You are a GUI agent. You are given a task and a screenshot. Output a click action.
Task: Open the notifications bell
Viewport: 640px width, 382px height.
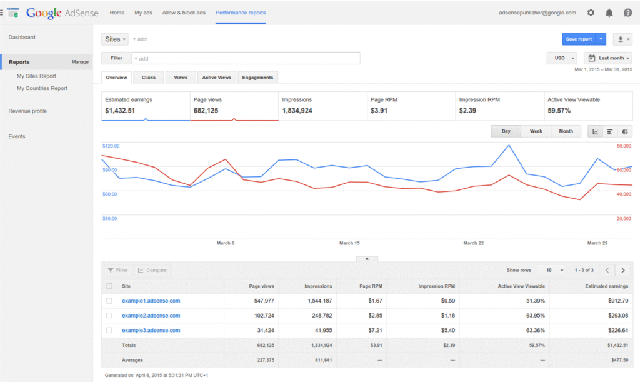(x=609, y=13)
